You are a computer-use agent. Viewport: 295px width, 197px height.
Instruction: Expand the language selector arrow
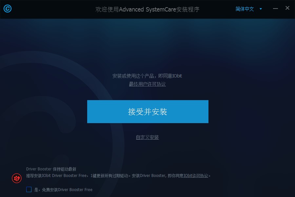pyautogui.click(x=261, y=9)
